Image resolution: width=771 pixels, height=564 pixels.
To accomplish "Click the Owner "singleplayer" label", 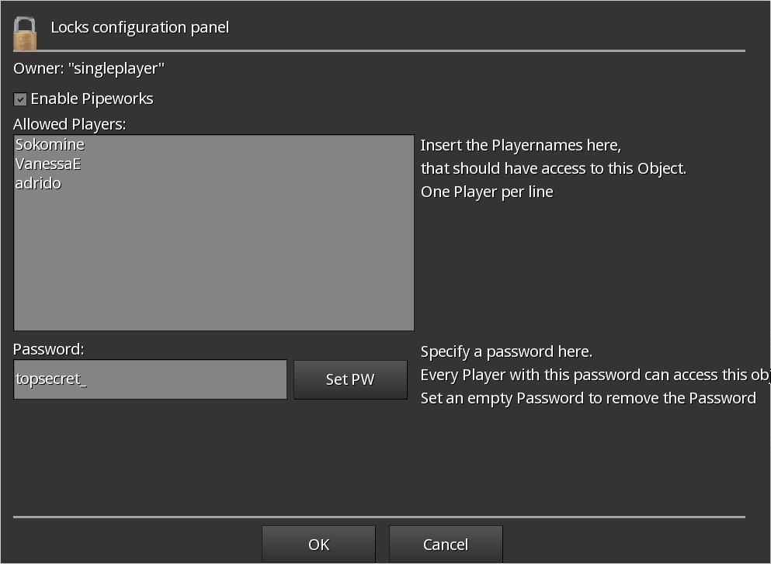I will click(89, 68).
